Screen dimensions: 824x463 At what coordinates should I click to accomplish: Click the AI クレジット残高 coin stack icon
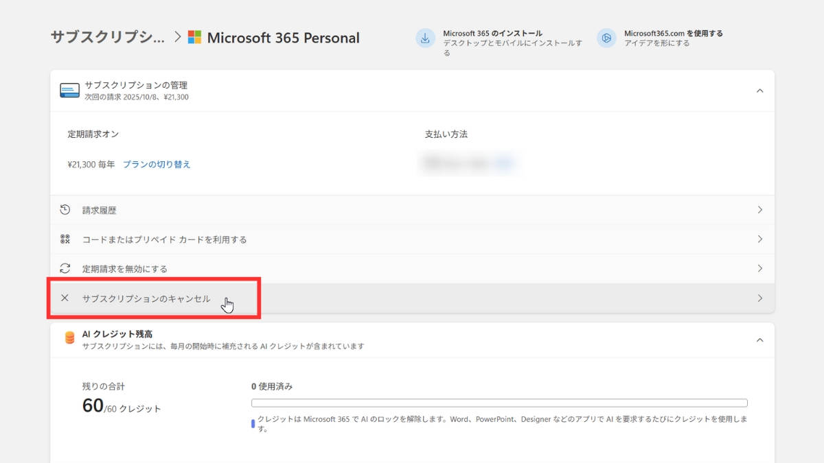[69, 338]
